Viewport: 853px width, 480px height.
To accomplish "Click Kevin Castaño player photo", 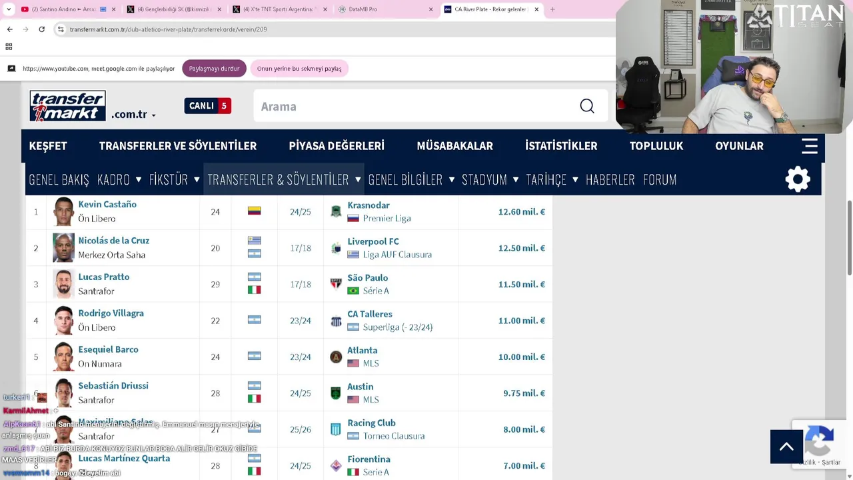I will tap(64, 211).
